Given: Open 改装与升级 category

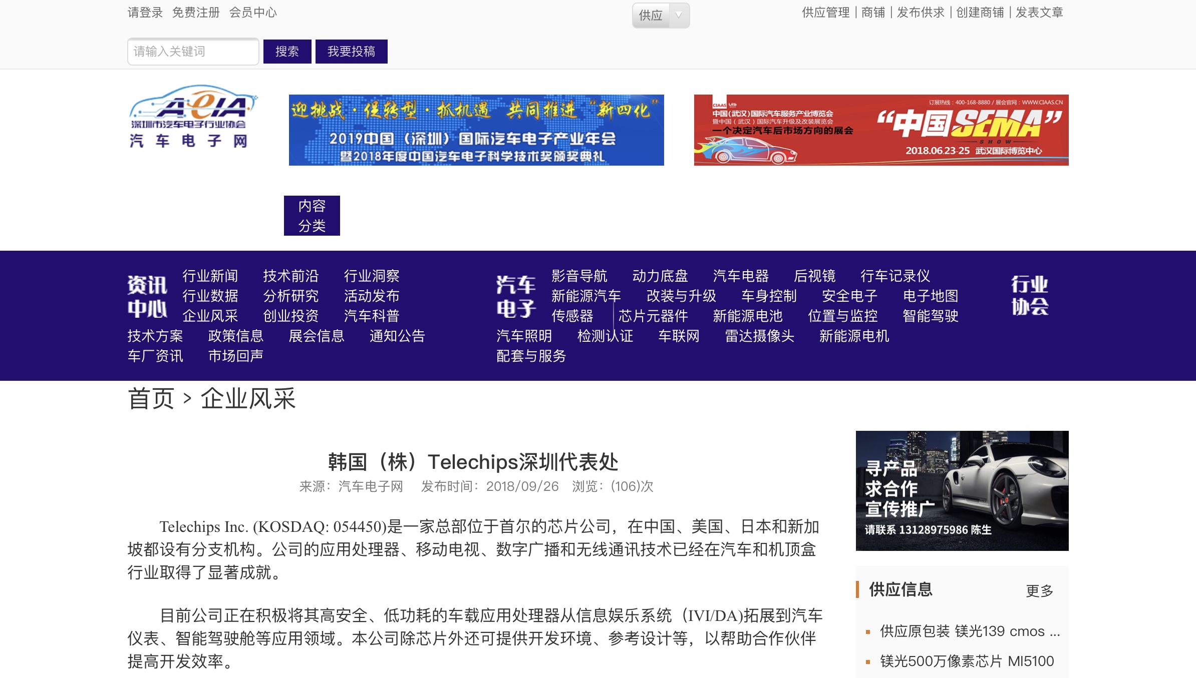Looking at the screenshot, I should pyautogui.click(x=681, y=296).
